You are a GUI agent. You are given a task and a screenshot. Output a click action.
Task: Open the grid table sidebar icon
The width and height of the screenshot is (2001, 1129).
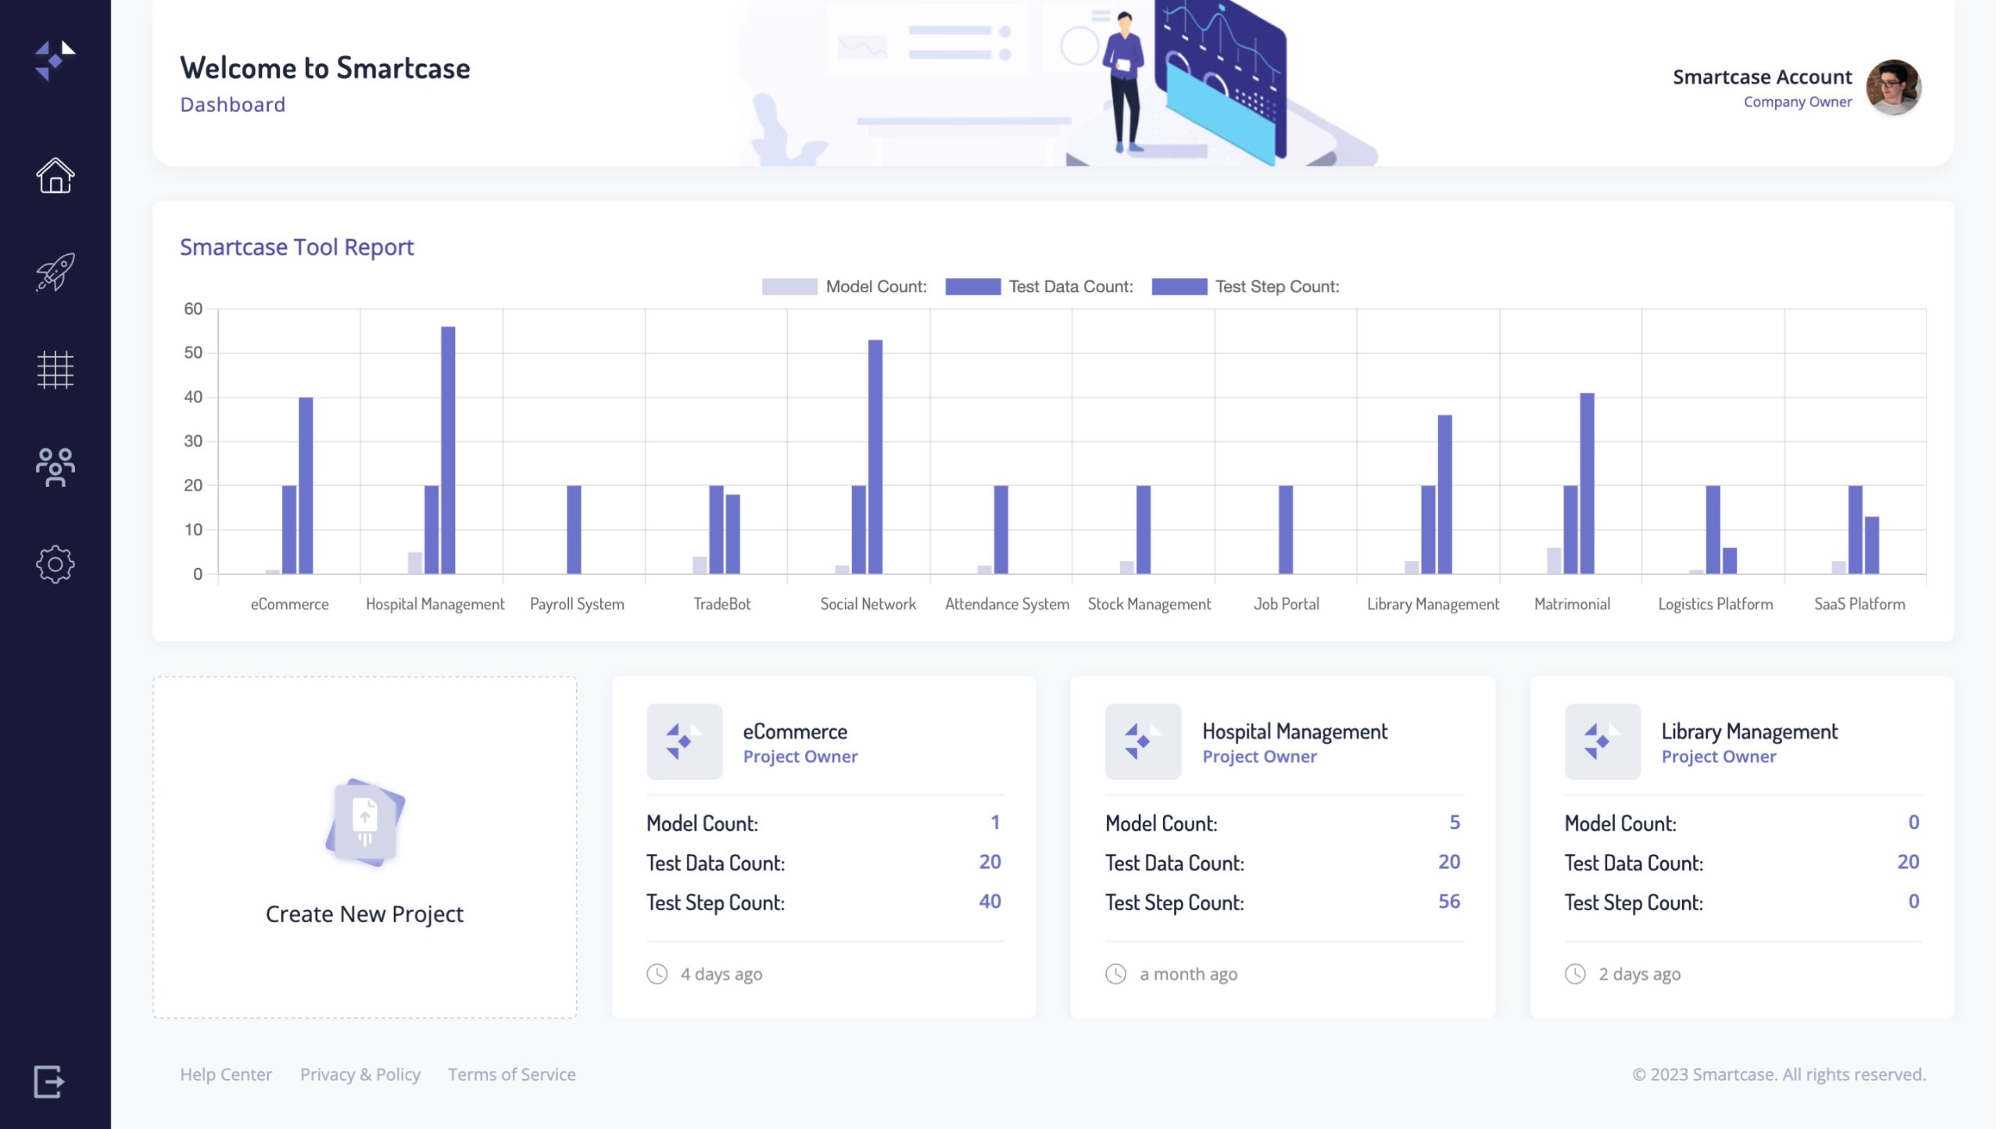[x=55, y=370]
